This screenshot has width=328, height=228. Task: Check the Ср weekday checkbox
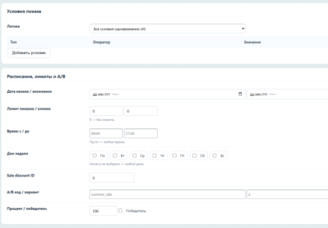[x=134, y=156]
